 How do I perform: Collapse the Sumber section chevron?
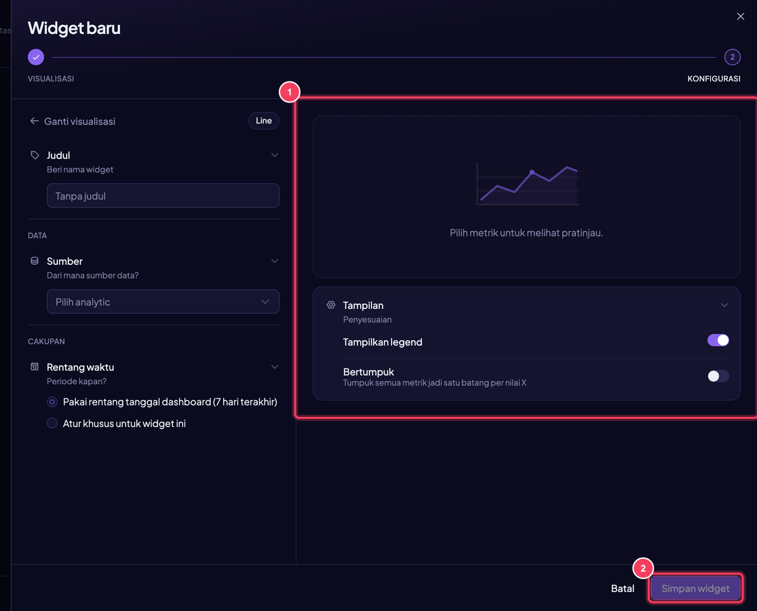click(x=274, y=261)
